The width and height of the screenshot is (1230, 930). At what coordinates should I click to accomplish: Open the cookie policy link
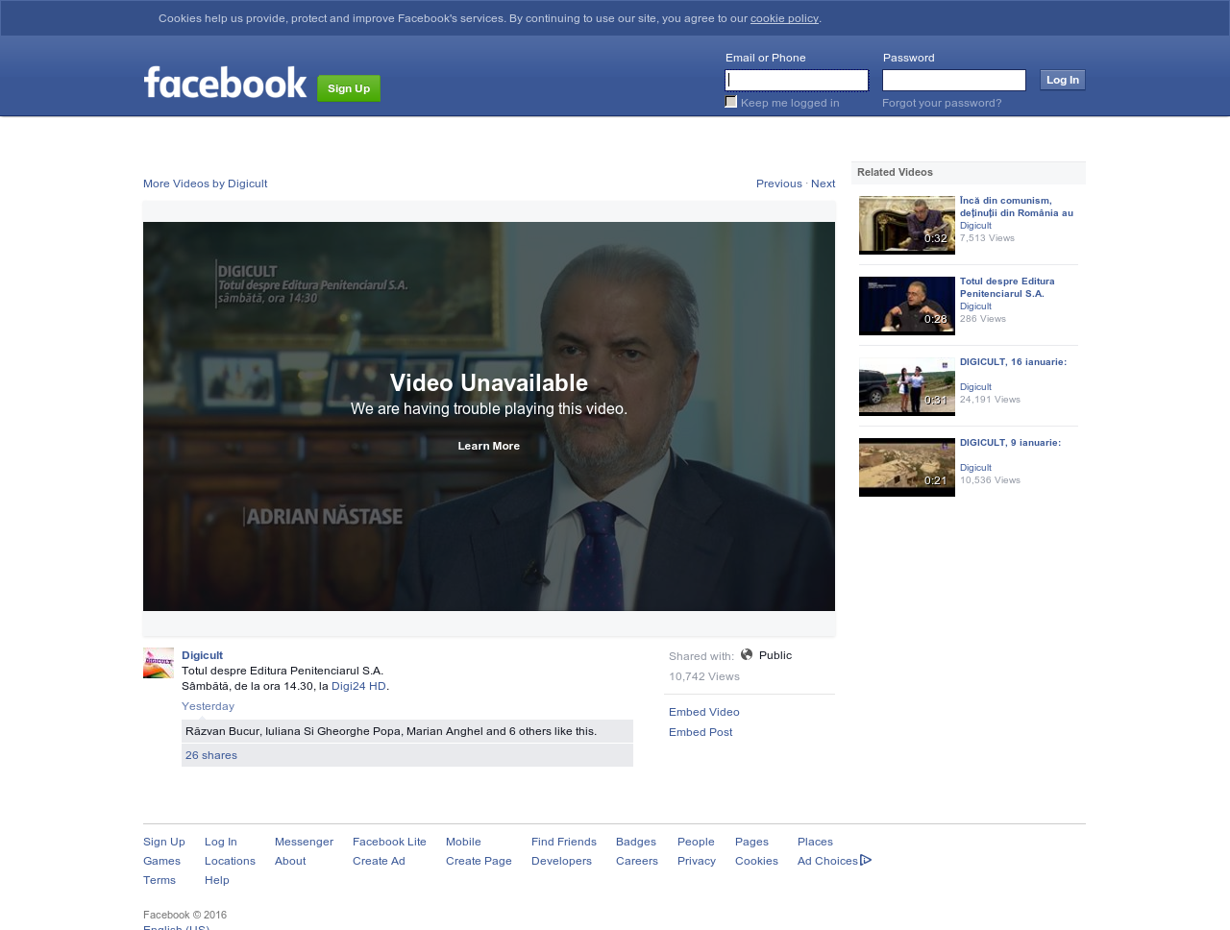click(x=784, y=18)
